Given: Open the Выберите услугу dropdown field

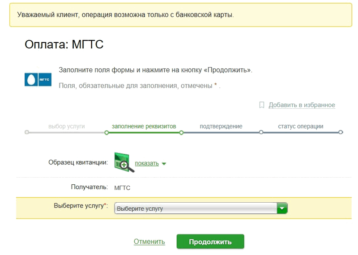Looking at the screenshot, I should pyautogui.click(x=201, y=208).
